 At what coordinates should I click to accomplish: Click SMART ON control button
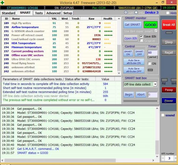coord(128,53)
